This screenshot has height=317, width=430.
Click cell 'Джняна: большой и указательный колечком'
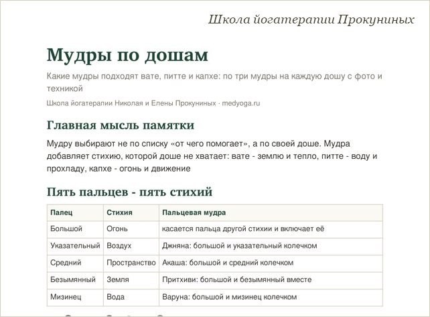click(x=271, y=247)
